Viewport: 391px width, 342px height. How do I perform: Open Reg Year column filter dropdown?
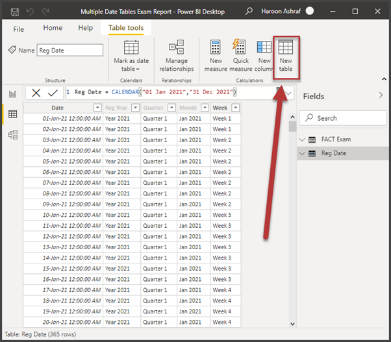point(135,108)
